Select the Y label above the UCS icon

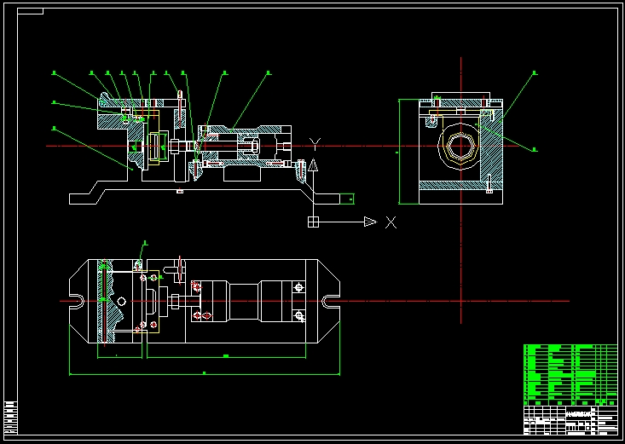click(x=315, y=144)
